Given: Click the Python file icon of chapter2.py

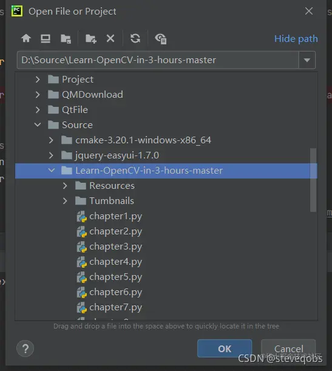Looking at the screenshot, I should click(x=81, y=231).
